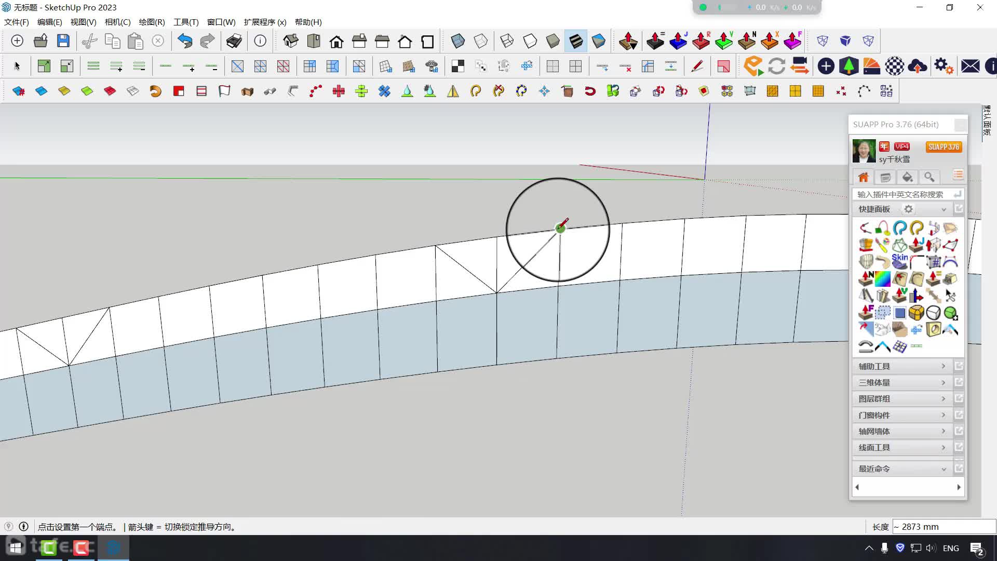Print the model via printer icon
This screenshot has width=997, height=561.
234,41
